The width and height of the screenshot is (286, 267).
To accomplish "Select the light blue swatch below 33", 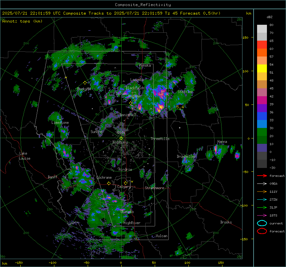I will click(x=262, y=124).
